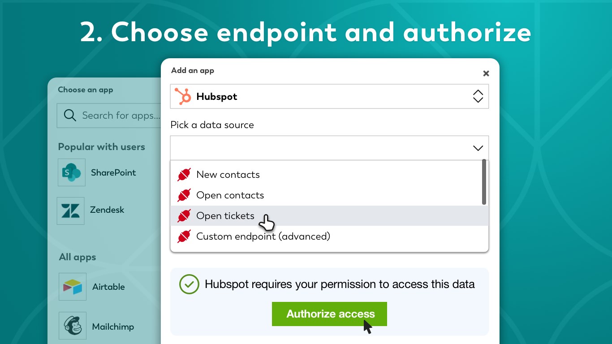Click the plug icon beside Custom endpoint

click(184, 236)
